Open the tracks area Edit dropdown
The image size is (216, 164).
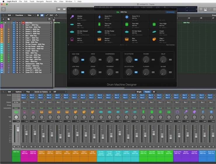[10, 15]
